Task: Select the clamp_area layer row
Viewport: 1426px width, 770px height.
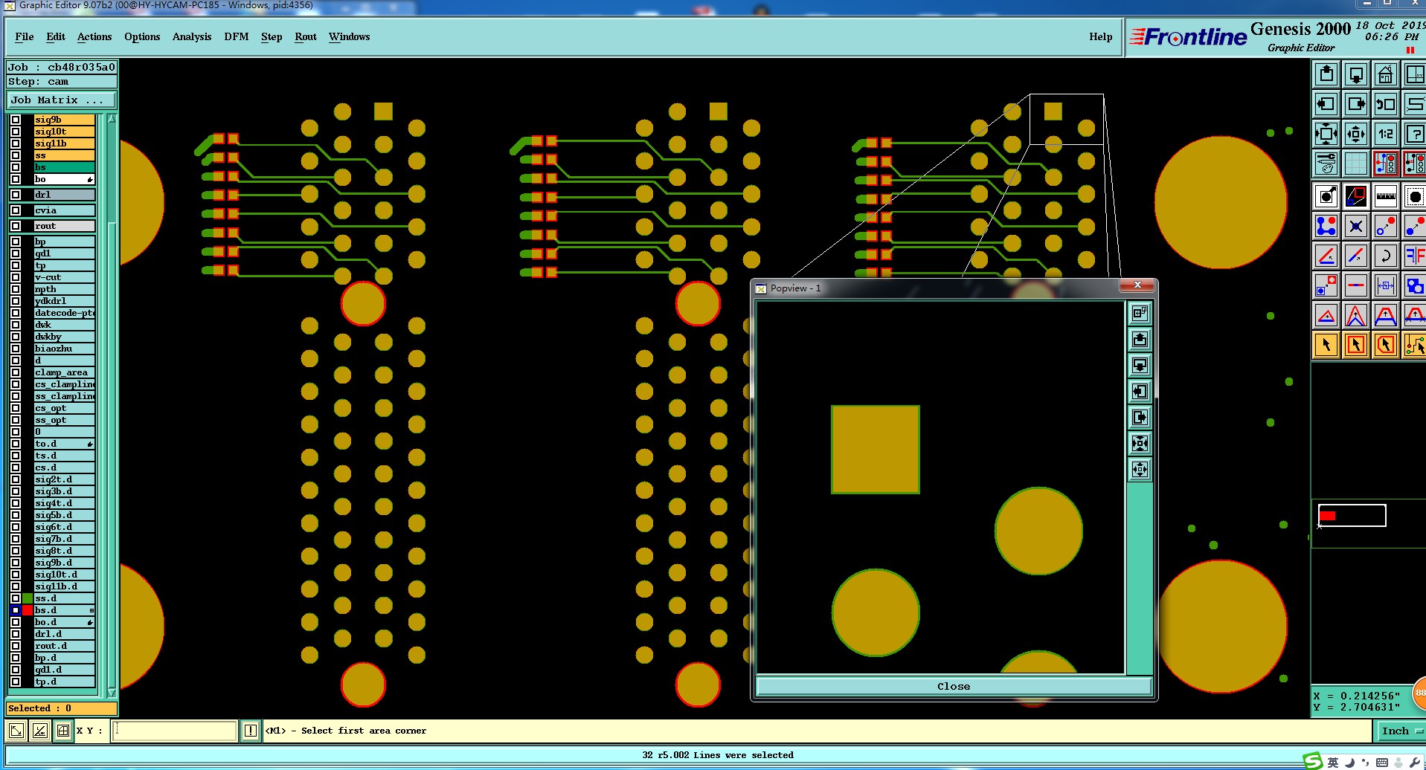Action: [64, 372]
